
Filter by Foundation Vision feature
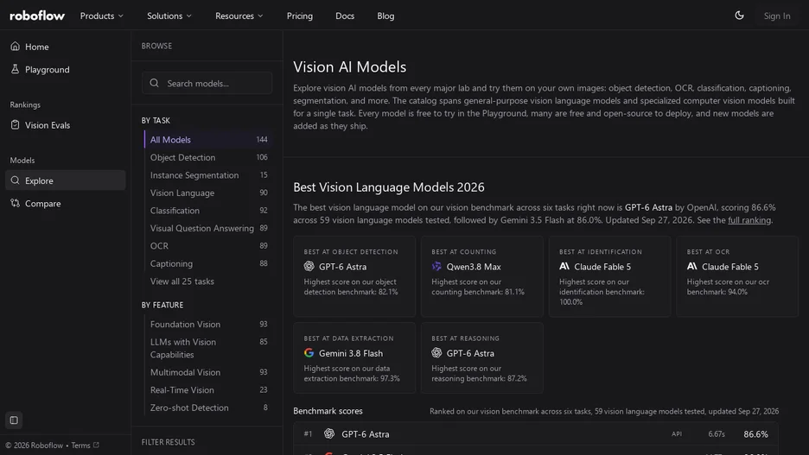[208, 324]
